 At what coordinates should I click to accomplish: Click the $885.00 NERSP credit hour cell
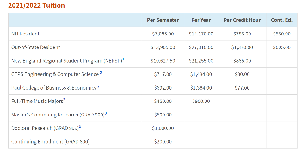click(242, 61)
